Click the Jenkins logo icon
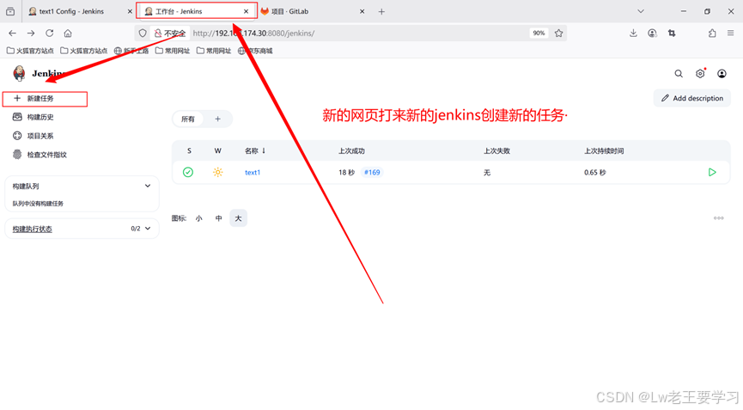Screen dimensions: 743x410 click(20, 73)
